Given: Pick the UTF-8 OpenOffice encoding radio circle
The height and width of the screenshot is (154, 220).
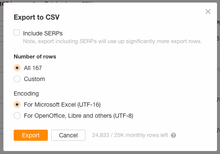Looking at the screenshot, I should pyautogui.click(x=17, y=116).
